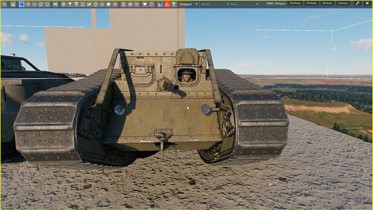This screenshot has height=210, width=373.
Task: Open the red warning triangle icon
Action: point(167,4)
